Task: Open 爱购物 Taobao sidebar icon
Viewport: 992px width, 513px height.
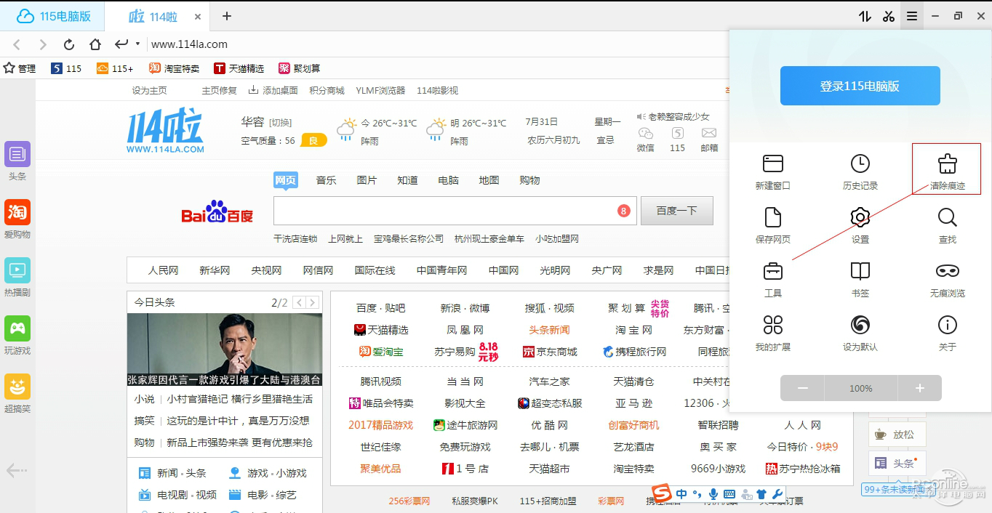Action: 17,212
